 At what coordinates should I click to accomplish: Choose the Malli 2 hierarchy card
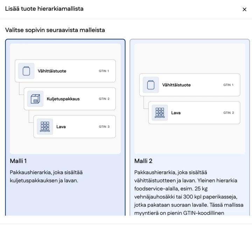click(x=190, y=127)
